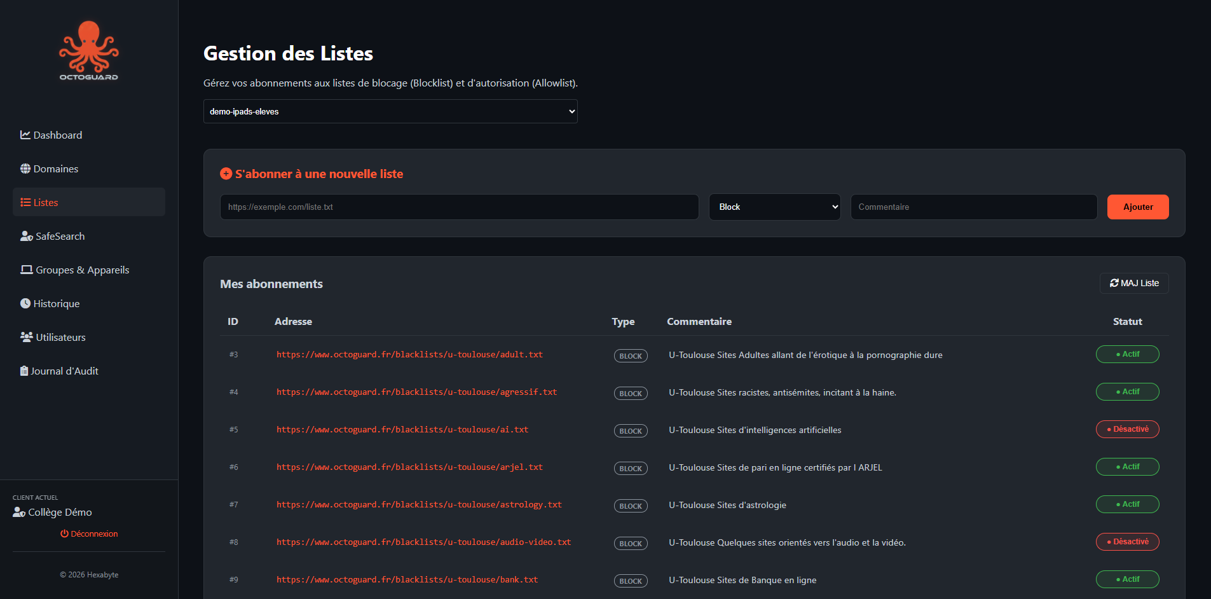Toggle Actif status for astrology.txt list
The image size is (1211, 599).
(x=1127, y=504)
